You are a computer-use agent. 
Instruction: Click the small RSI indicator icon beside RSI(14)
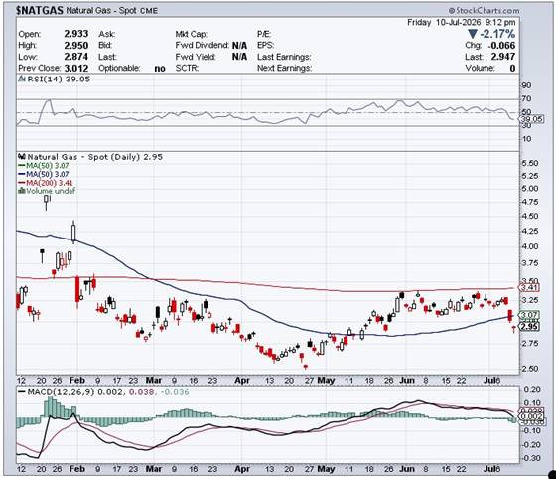tap(22, 79)
